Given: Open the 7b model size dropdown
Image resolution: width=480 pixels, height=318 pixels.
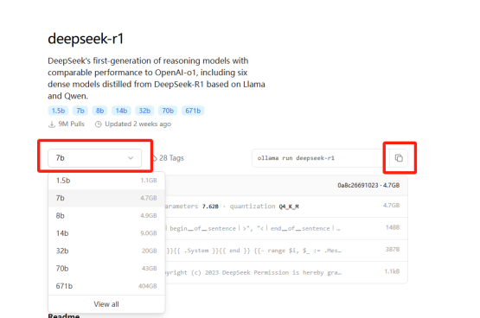Looking at the screenshot, I should pyautogui.click(x=94, y=158).
